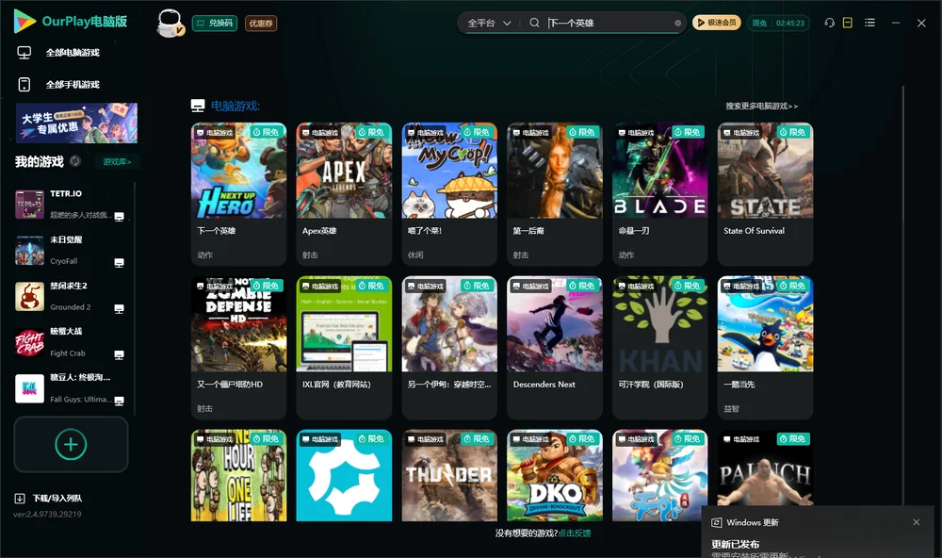Click the yellow mini-window icon
Image resolution: width=942 pixels, height=558 pixels.
[848, 23]
